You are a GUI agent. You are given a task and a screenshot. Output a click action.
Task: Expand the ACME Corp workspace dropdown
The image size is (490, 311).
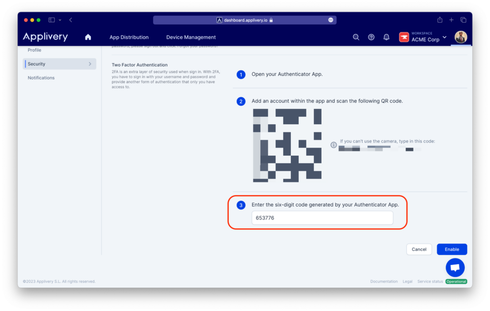(x=445, y=37)
